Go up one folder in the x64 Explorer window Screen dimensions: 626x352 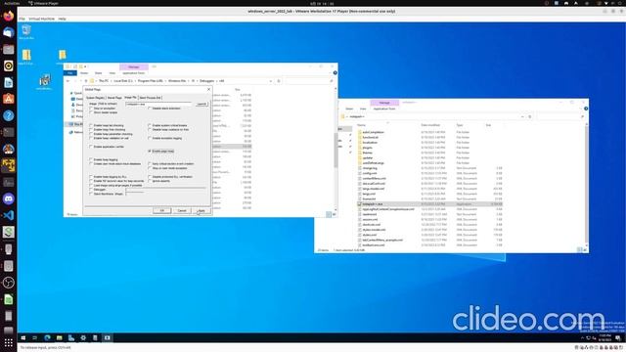point(86,81)
